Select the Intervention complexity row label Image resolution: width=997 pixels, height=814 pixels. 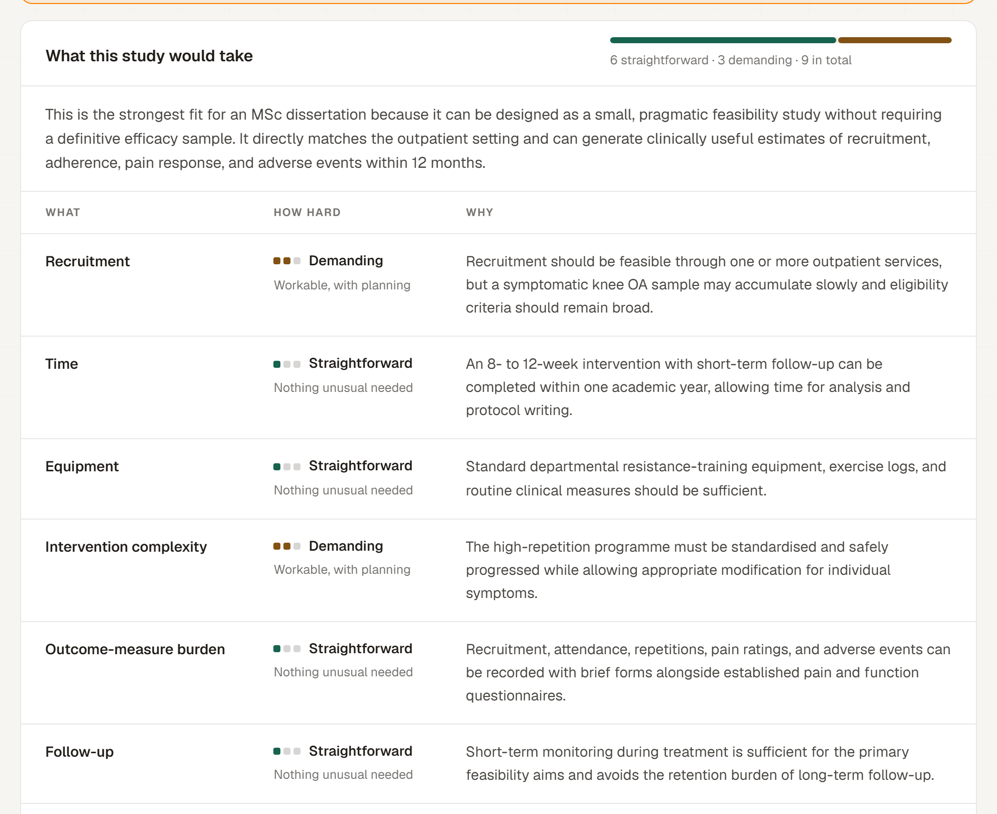coord(126,547)
